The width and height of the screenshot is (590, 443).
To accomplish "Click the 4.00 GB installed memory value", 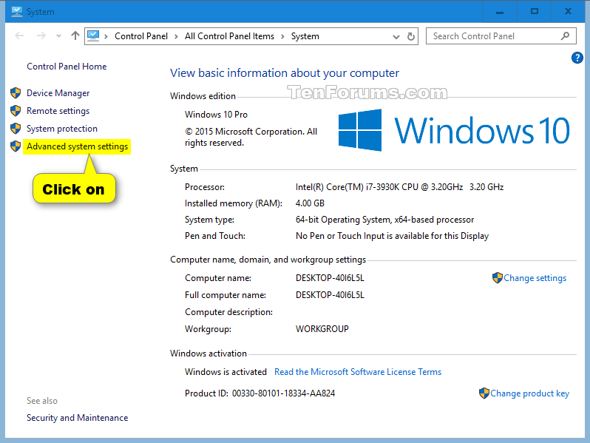I will pos(310,203).
